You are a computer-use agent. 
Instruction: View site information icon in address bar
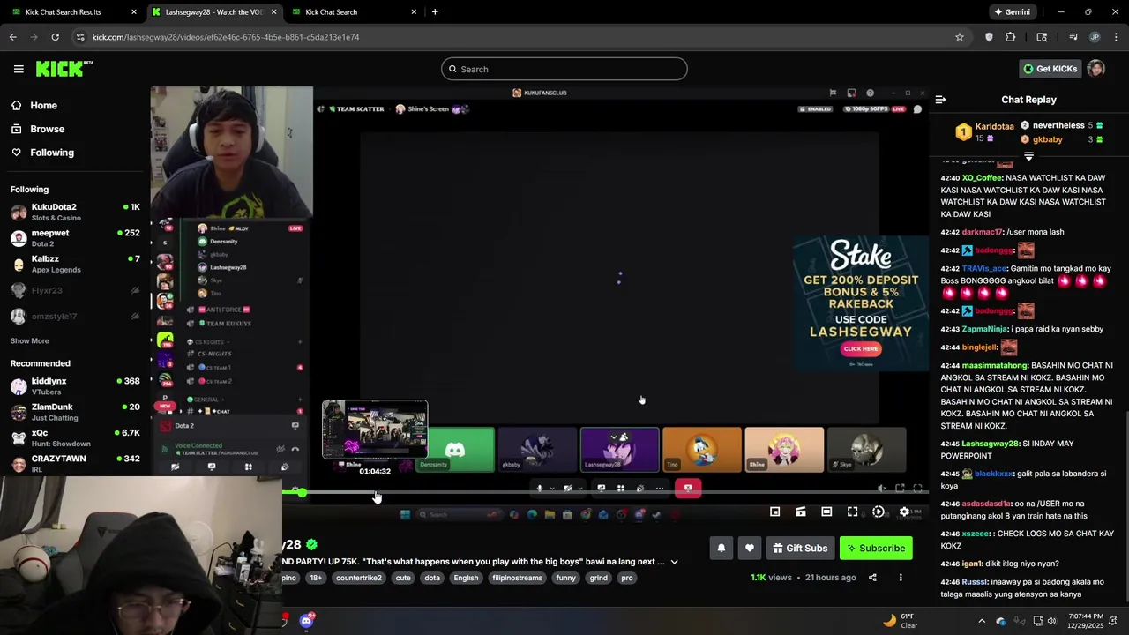(x=80, y=37)
